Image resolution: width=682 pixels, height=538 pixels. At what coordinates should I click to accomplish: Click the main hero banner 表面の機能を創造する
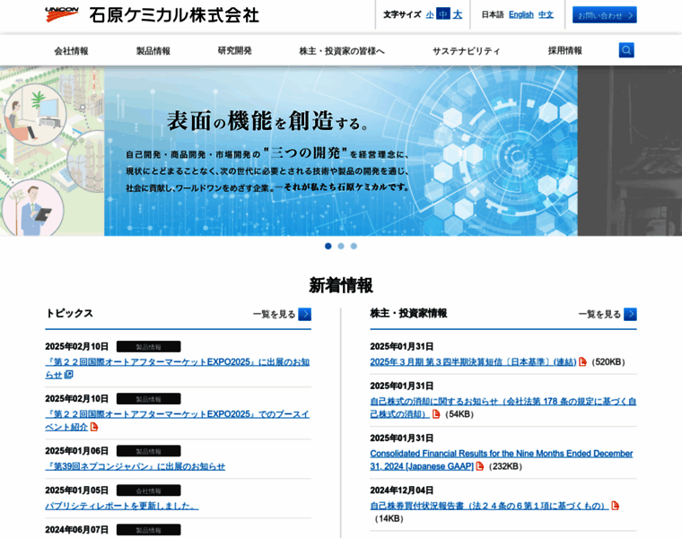pyautogui.click(x=341, y=151)
